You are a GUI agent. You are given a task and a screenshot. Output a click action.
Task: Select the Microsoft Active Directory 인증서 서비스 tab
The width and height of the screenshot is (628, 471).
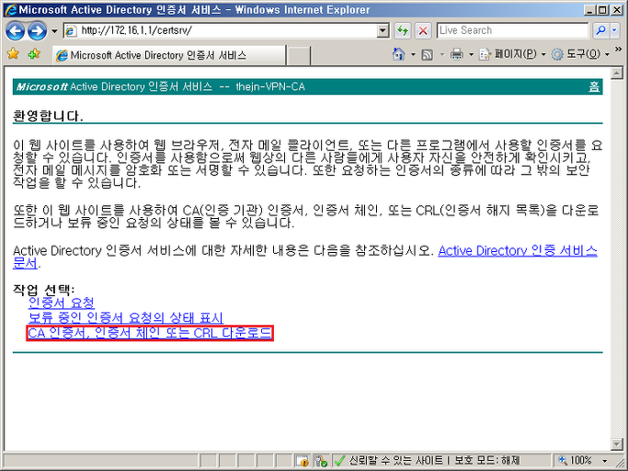tap(169, 55)
